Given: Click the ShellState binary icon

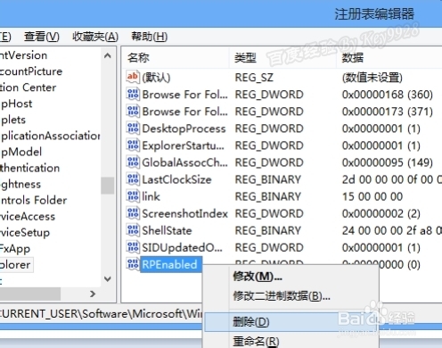Looking at the screenshot, I should pyautogui.click(x=133, y=230).
